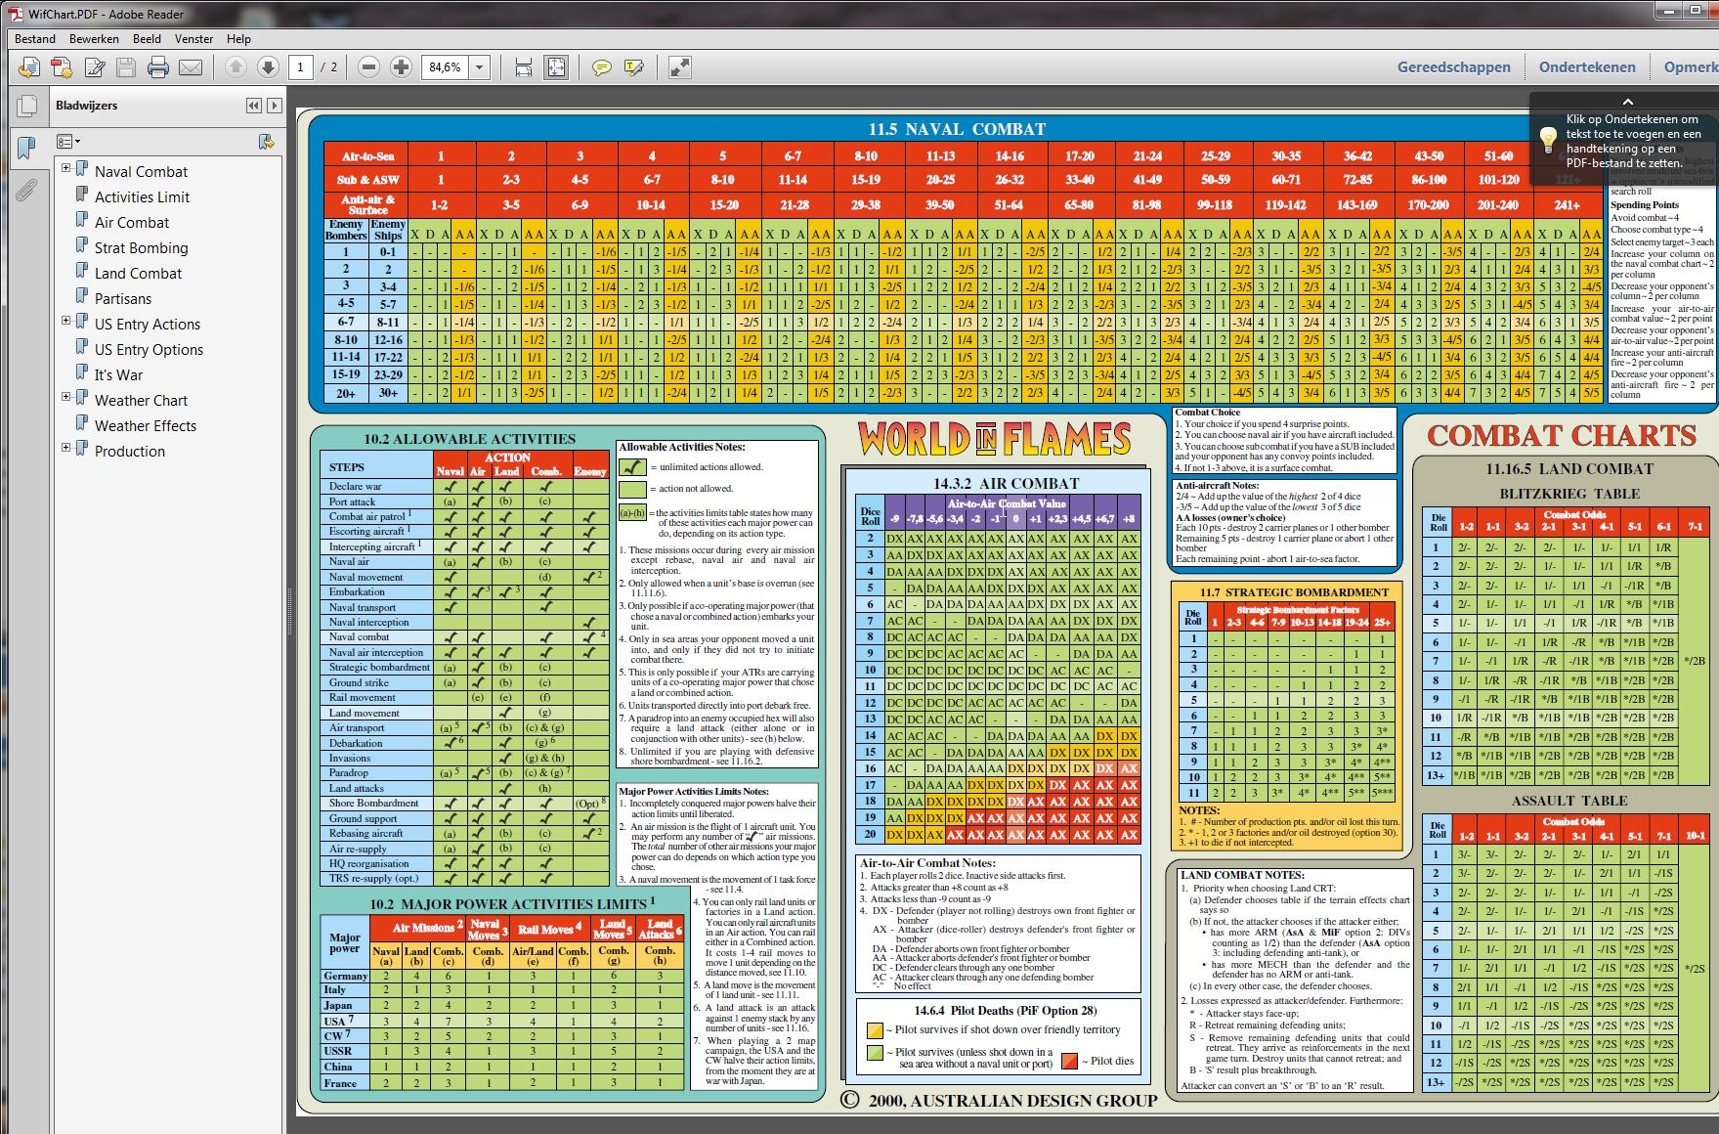Jump to the Air Combat bookmark

coord(132,222)
